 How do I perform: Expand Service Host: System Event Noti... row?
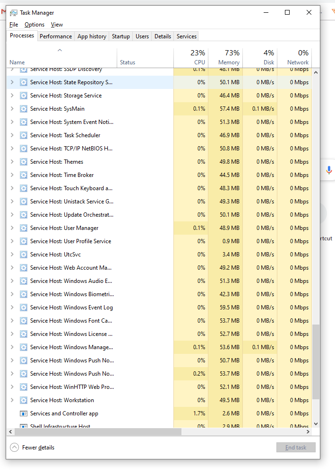pos(12,122)
